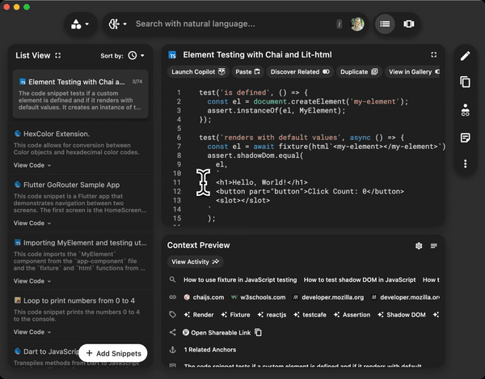The height and width of the screenshot is (379, 485).
Task: Select the Shadow DOM tag
Action: click(x=402, y=314)
